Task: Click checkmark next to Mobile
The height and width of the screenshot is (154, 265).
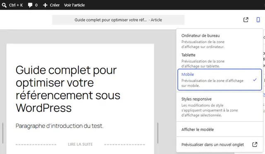Action: pyautogui.click(x=255, y=79)
